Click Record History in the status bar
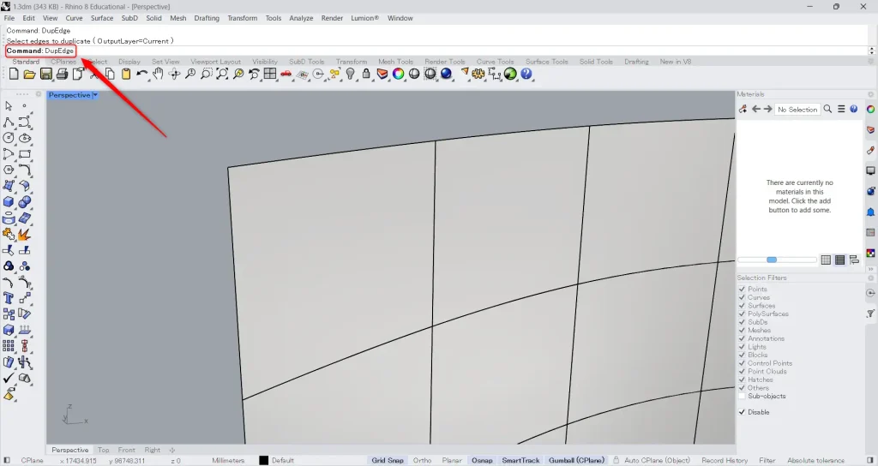878x466 pixels. tap(725, 460)
